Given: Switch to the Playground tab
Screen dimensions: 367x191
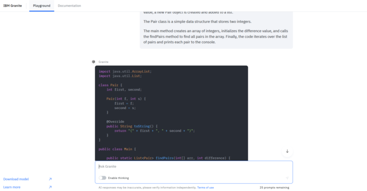Looking at the screenshot, I should coord(42,6).
